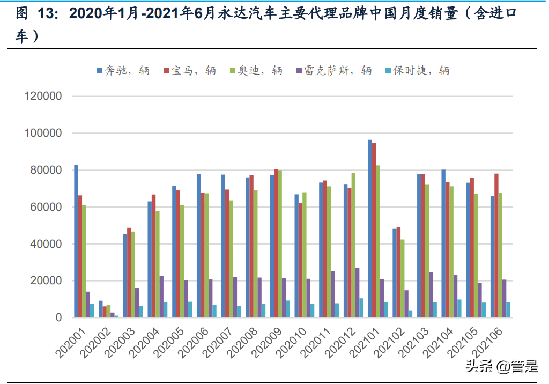Image resolution: width=549 pixels, height=384 pixels.
Task: Click the x-axis label 202006
Action: [193, 343]
